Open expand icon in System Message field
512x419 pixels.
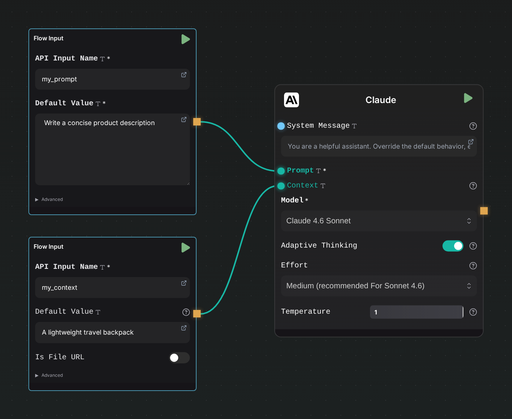(x=471, y=142)
